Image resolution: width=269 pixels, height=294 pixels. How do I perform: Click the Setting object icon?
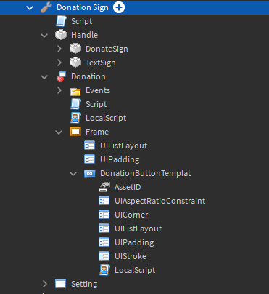pos(60,284)
